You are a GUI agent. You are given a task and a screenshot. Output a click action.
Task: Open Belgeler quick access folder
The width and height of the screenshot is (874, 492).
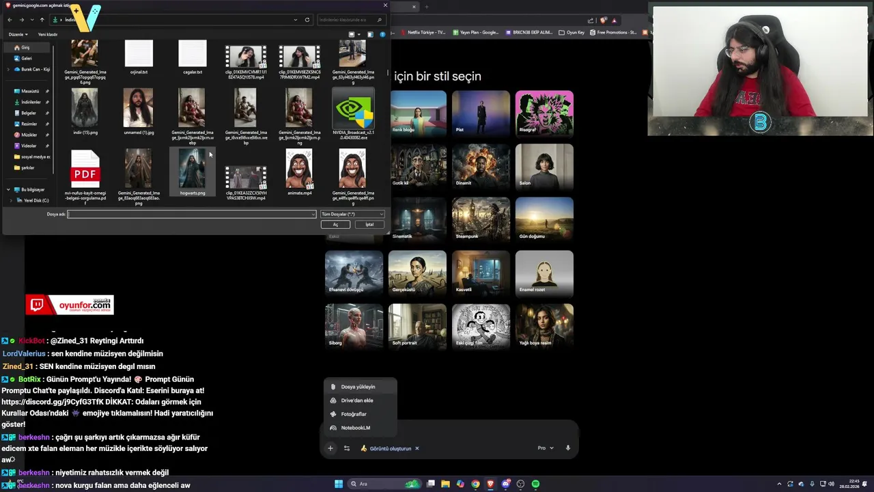pos(29,113)
